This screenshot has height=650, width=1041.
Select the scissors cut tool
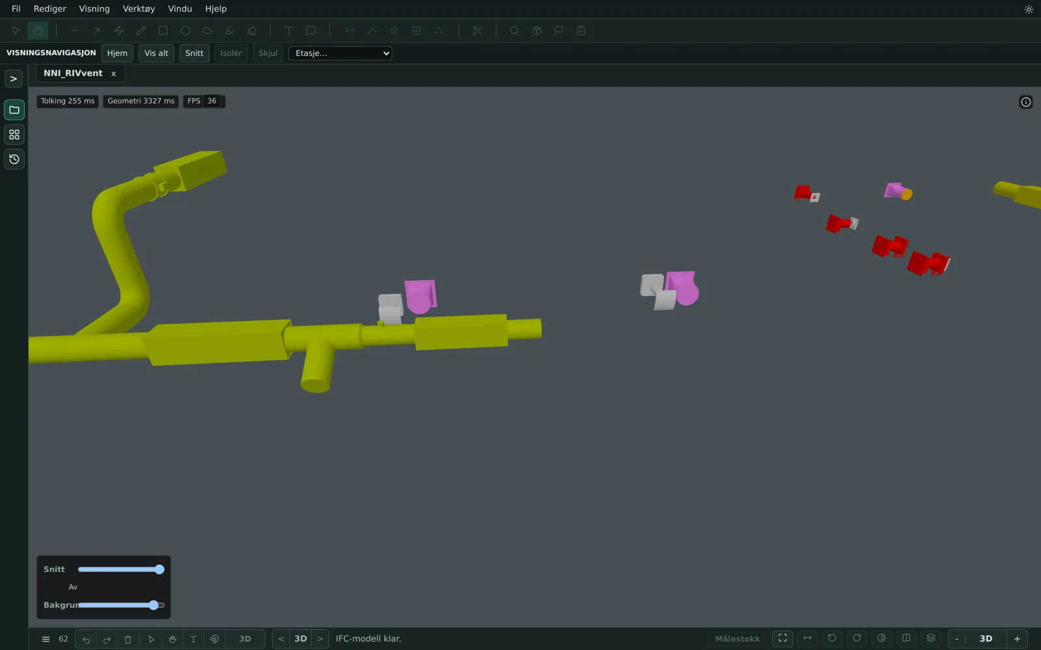[477, 31]
